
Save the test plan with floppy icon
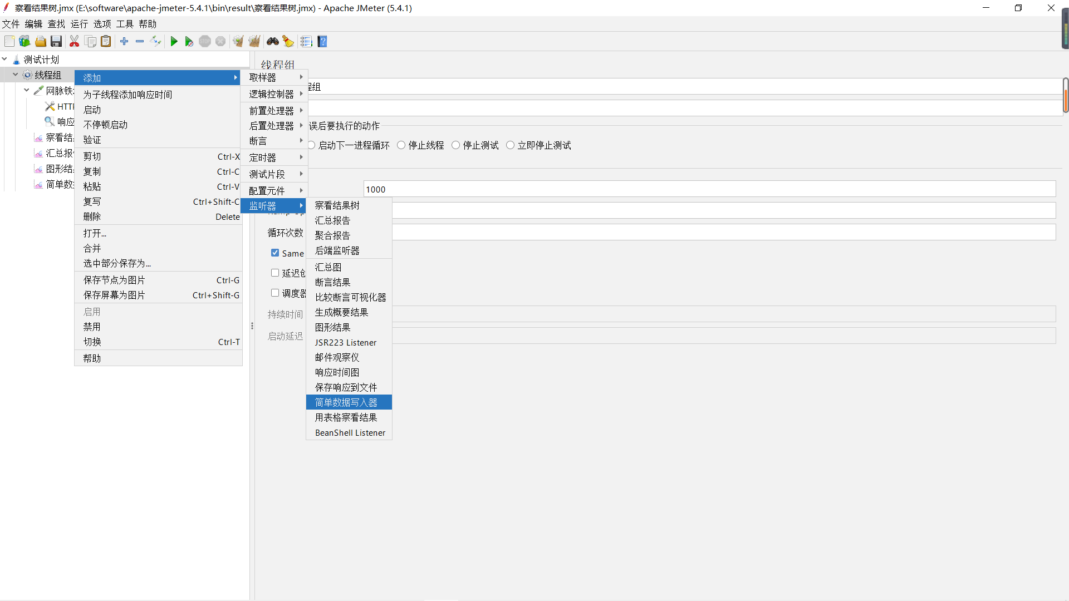click(56, 41)
